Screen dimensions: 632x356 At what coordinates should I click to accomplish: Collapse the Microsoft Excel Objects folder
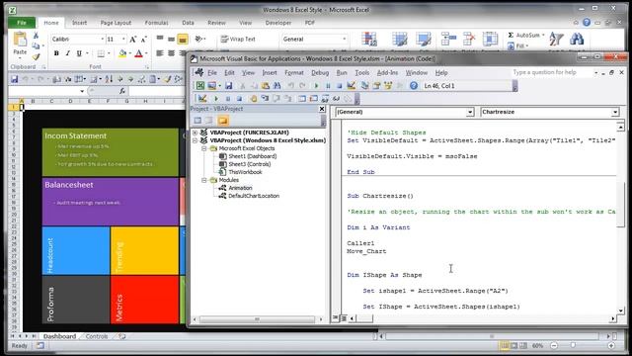(x=204, y=148)
